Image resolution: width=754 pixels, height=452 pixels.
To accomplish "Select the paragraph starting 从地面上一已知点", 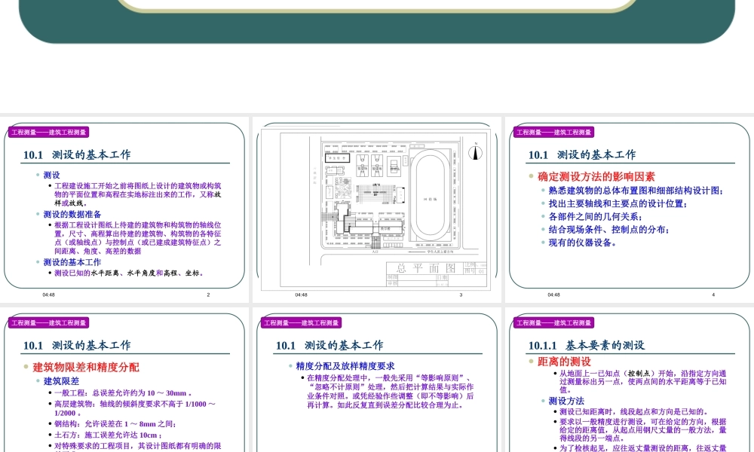I will [x=643, y=381].
